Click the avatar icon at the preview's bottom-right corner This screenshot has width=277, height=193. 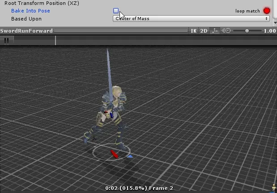[x=274, y=188]
